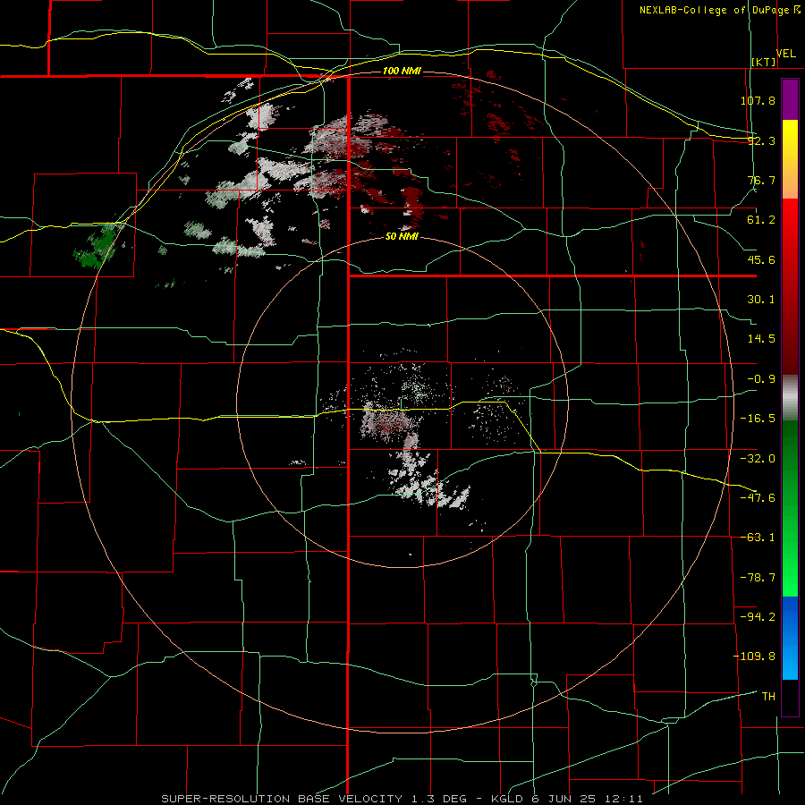Image resolution: width=805 pixels, height=805 pixels.
Task: Click the NEXLAB-College of DuPage header text
Action: pyautogui.click(x=714, y=10)
